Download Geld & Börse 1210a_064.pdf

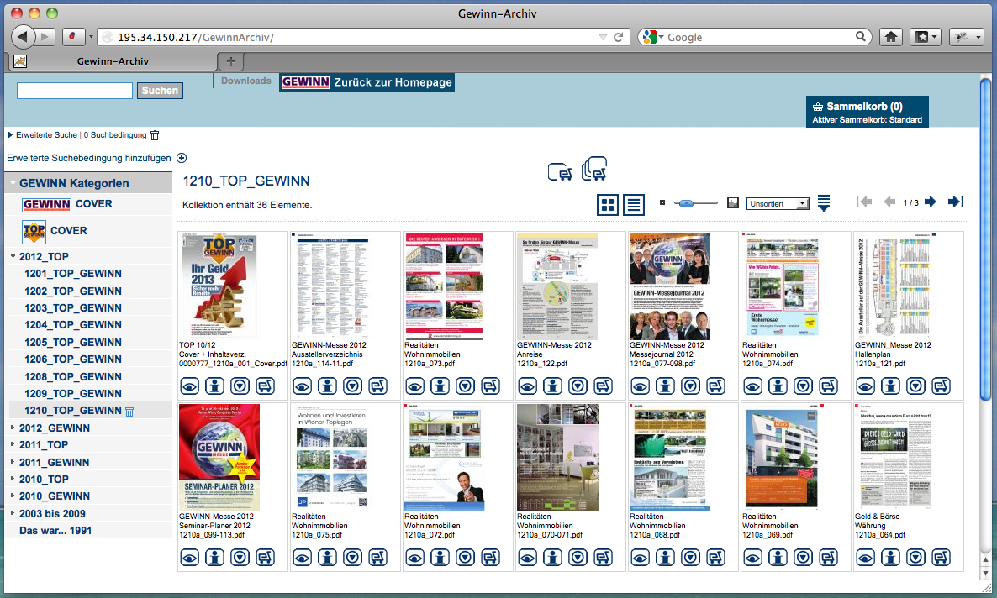(x=915, y=558)
